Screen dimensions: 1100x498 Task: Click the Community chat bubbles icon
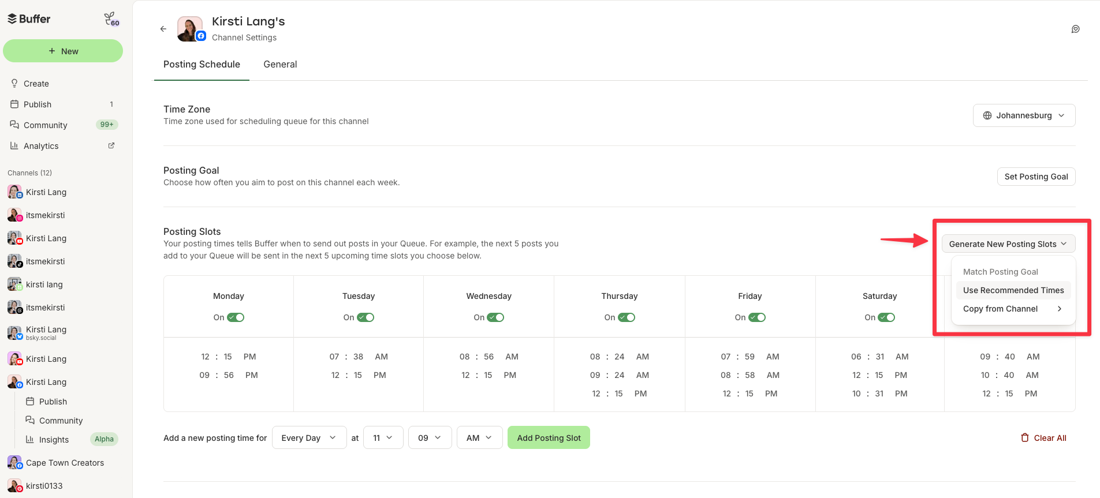14,125
